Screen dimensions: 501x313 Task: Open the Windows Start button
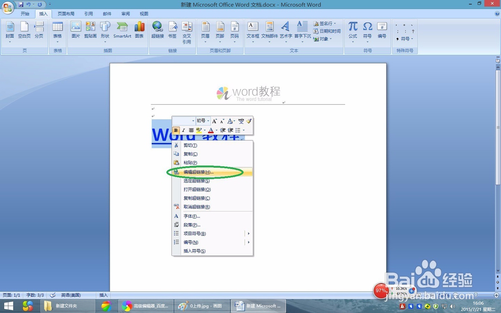point(9,306)
